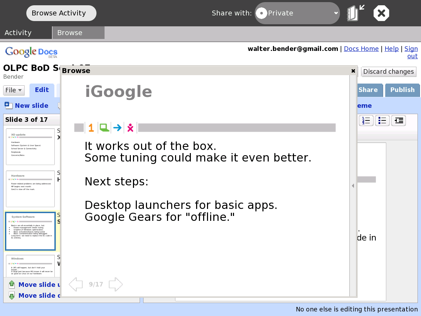Image resolution: width=421 pixels, height=316 pixels.
Task: Select the Hardware slide thumbnail
Action: [30, 189]
